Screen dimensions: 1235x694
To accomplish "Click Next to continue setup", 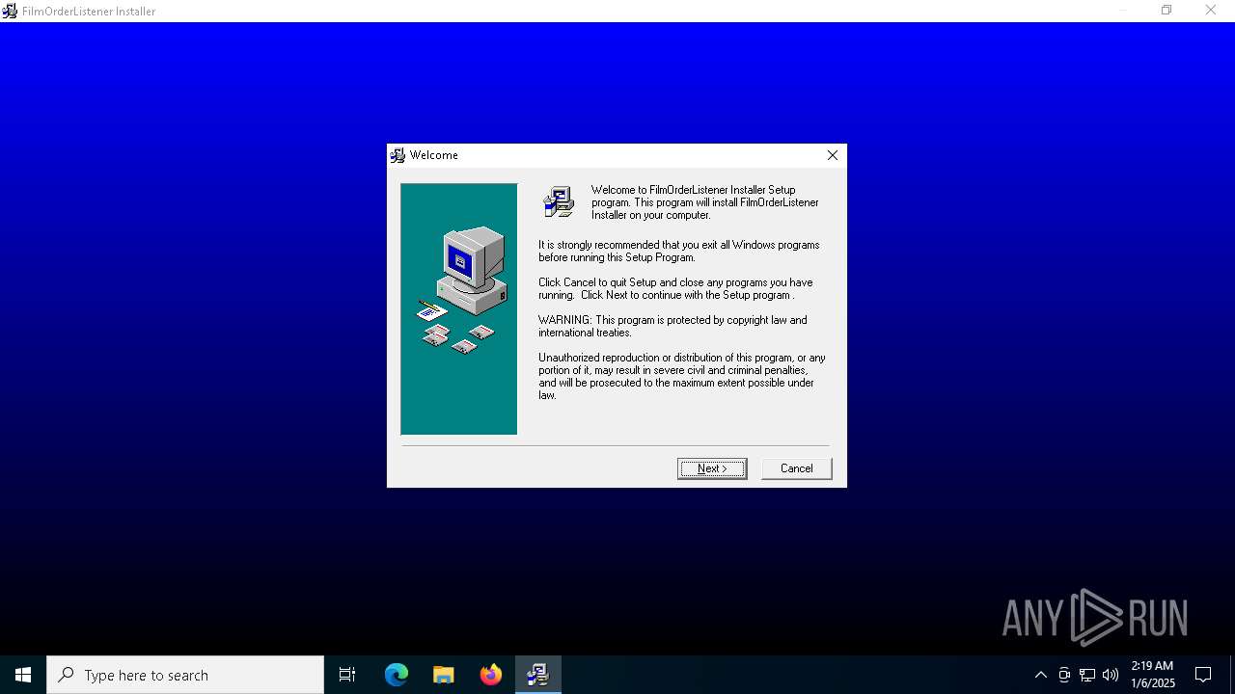I will pyautogui.click(x=712, y=468).
